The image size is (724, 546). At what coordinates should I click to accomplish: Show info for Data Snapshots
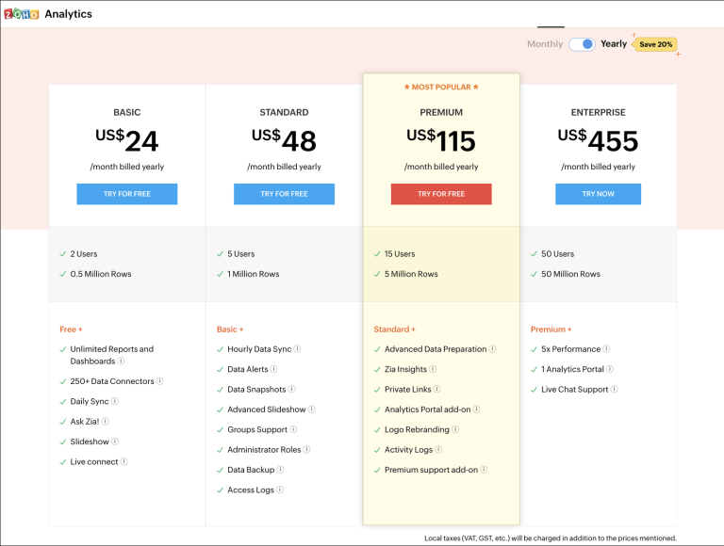pos(292,389)
